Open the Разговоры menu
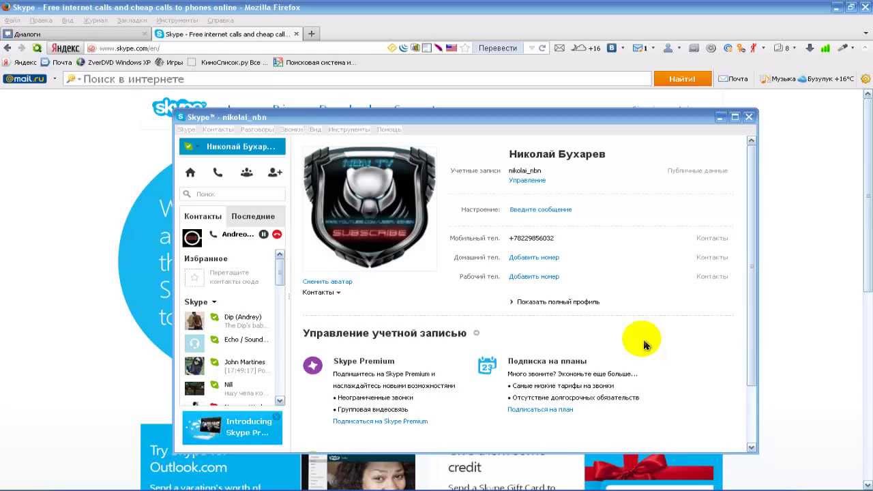Screen dimensions: 873x491 click(257, 130)
